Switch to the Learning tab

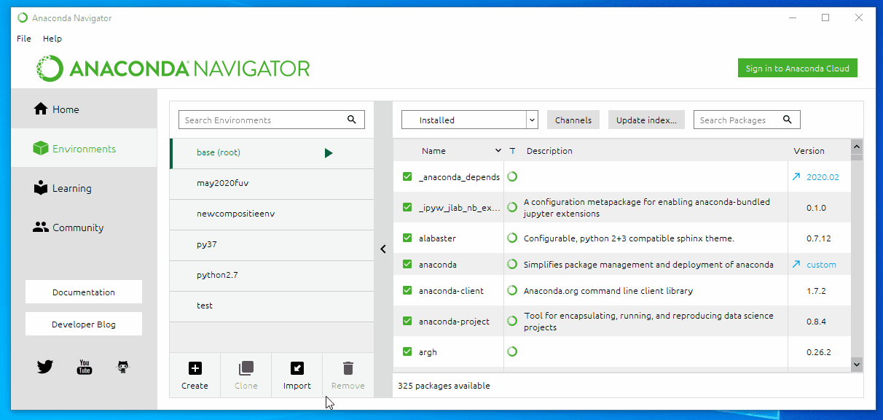tap(71, 188)
